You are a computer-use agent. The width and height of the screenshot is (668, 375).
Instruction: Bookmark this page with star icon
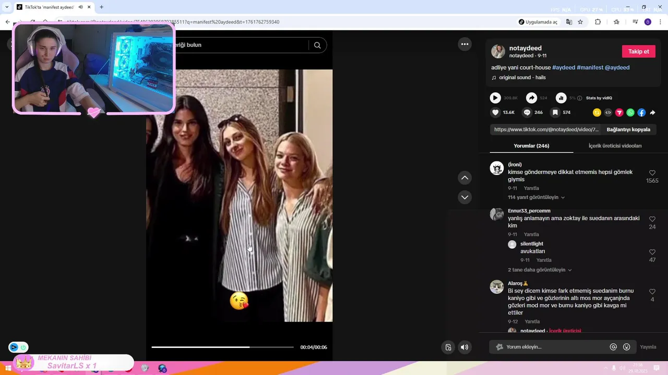580,22
